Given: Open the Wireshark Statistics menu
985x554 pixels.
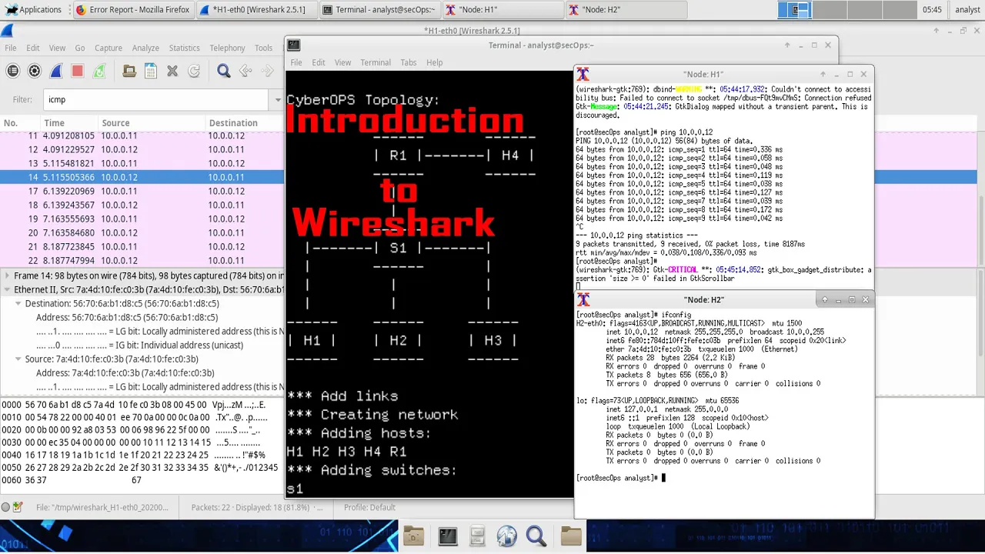Looking at the screenshot, I should click(184, 48).
